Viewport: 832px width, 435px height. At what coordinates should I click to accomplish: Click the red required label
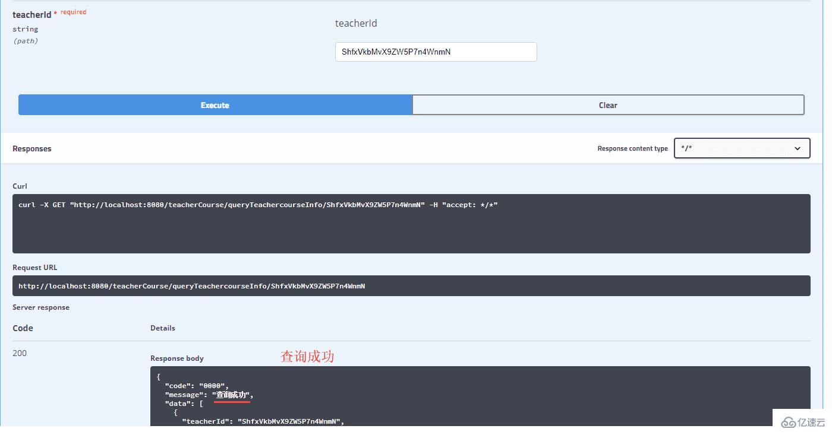pyautogui.click(x=73, y=12)
